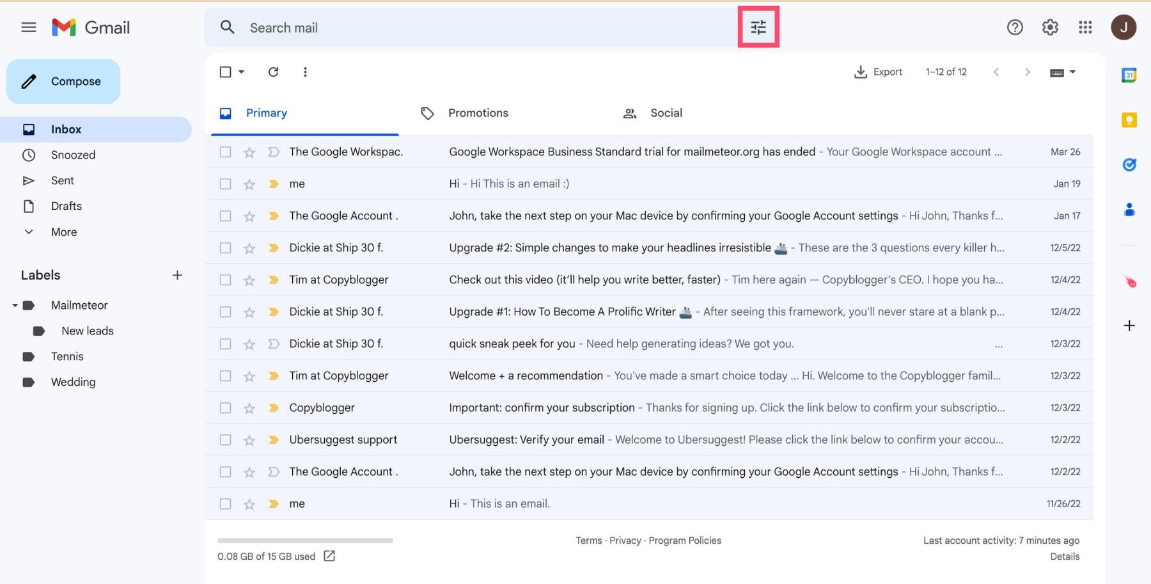The image size is (1151, 584).
Task: Open the Mailmeteor add-on icon
Action: [1130, 281]
